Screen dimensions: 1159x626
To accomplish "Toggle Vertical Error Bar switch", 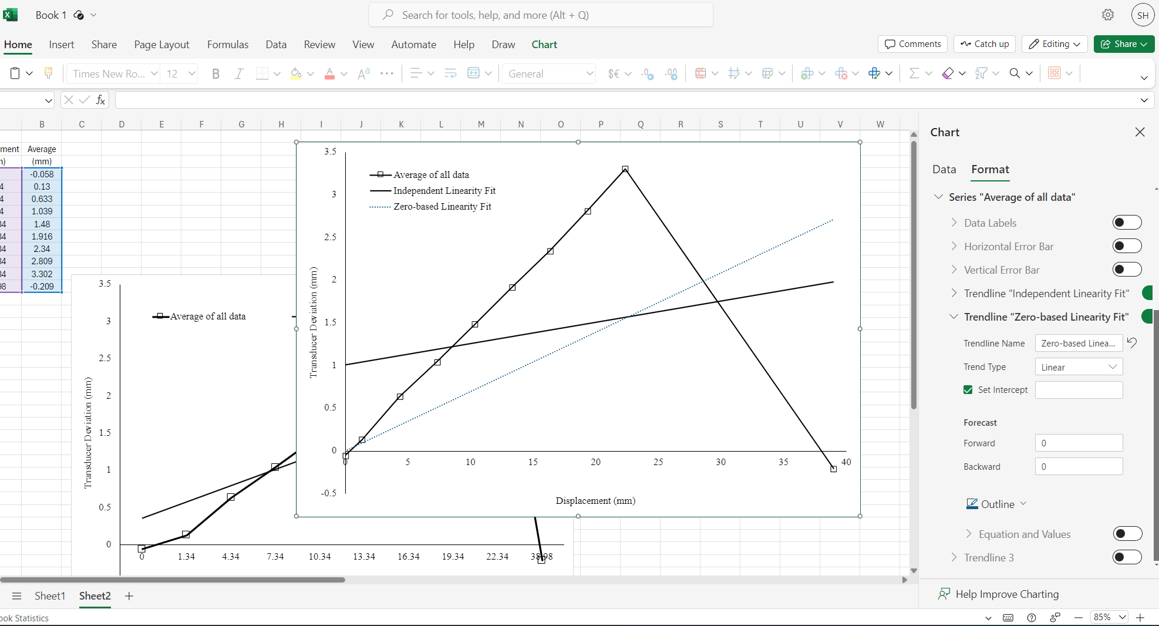I will pyautogui.click(x=1127, y=270).
